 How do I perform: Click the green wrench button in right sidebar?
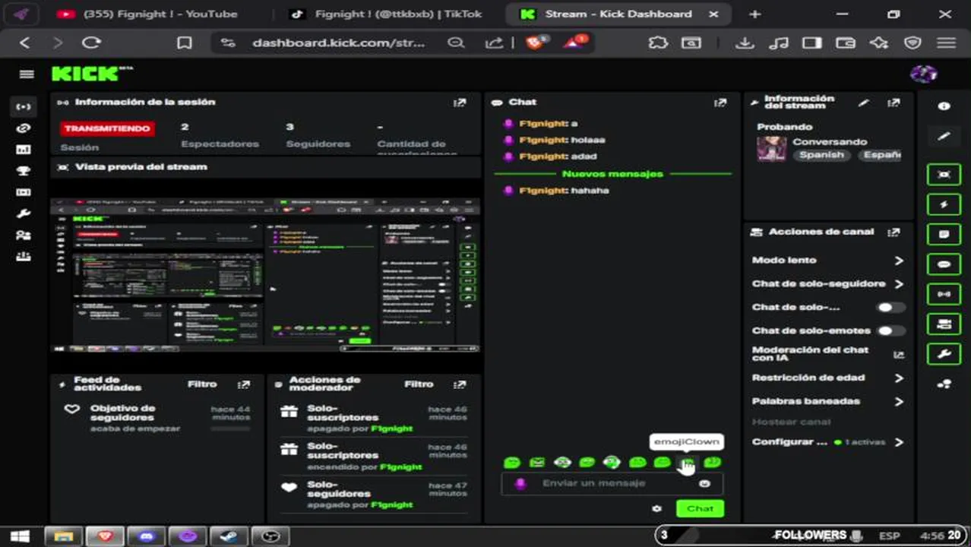(944, 353)
